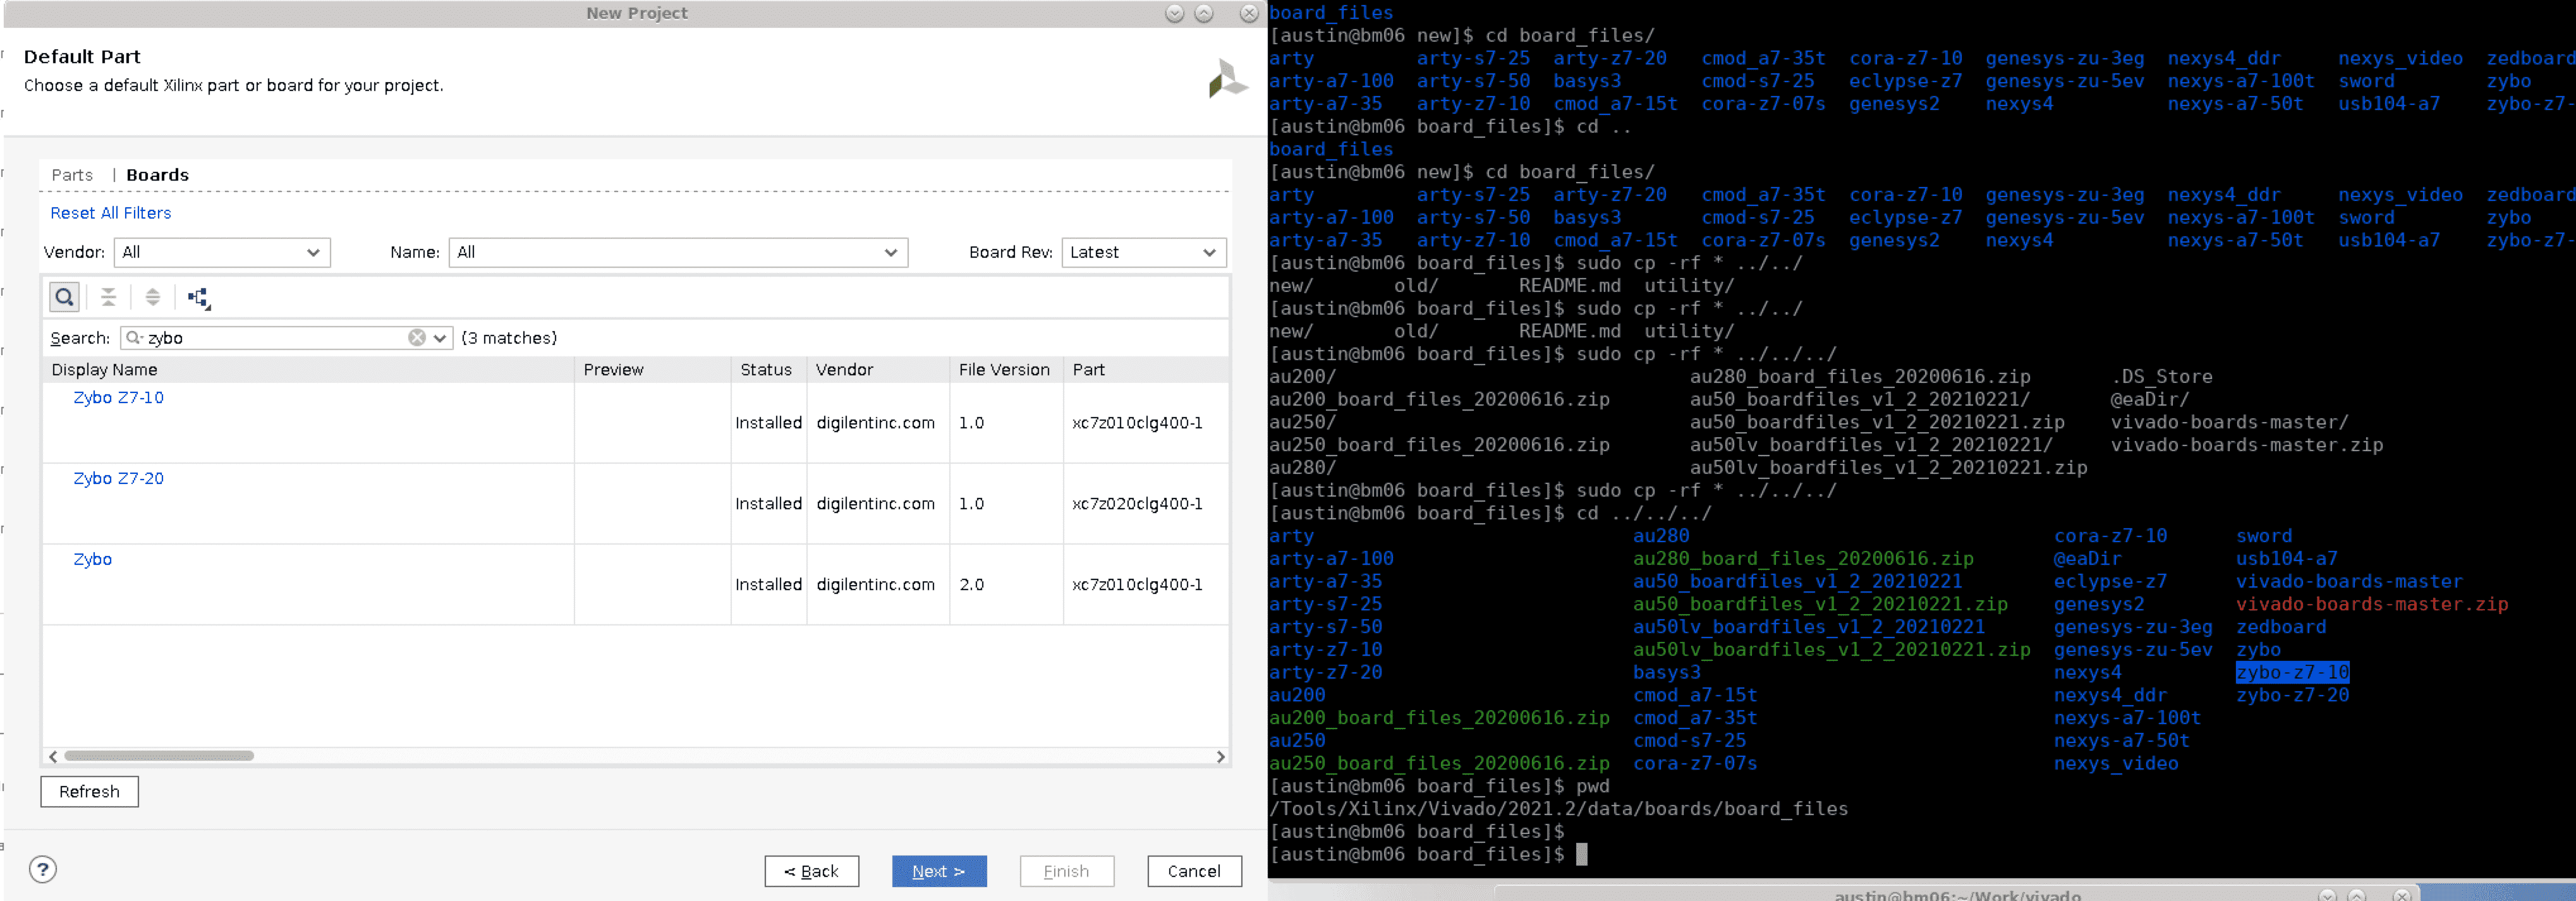2576x901 pixels.
Task: Click the Expand All toolbar icon
Action: pos(152,297)
